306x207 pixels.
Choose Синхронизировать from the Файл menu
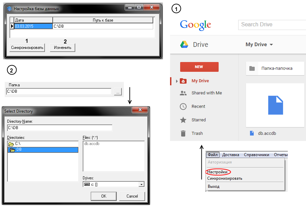[x=225, y=178]
